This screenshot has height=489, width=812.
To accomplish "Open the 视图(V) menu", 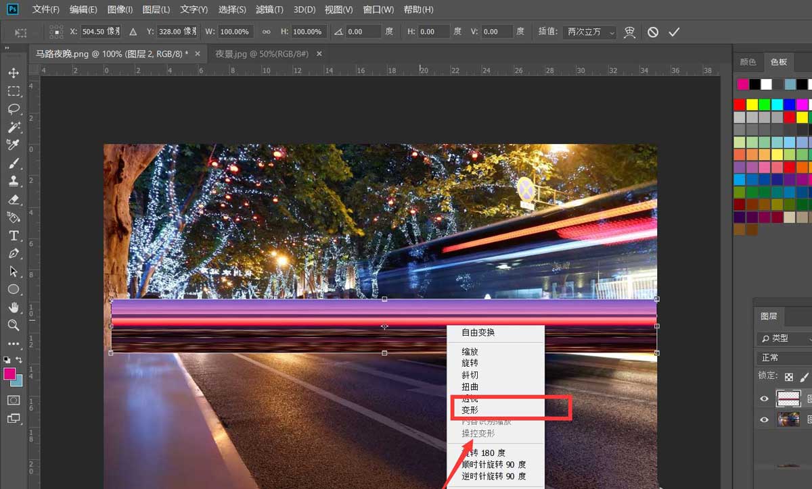I will tap(339, 9).
